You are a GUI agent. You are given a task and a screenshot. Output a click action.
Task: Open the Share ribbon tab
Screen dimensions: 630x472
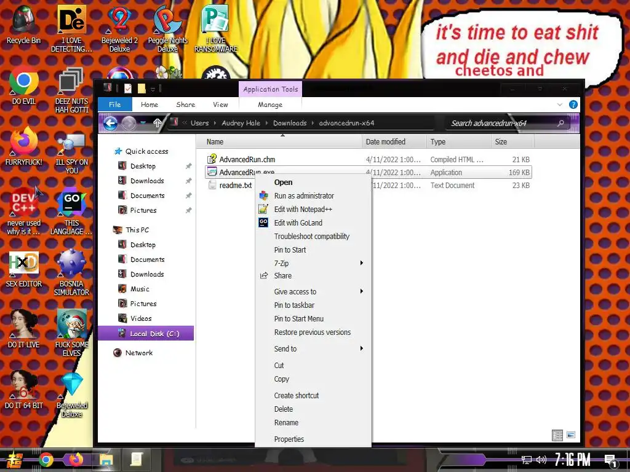(x=185, y=104)
